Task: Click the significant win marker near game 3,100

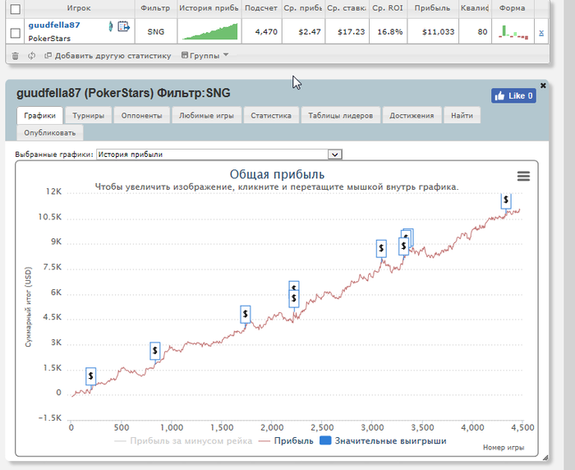Action: pyautogui.click(x=381, y=248)
